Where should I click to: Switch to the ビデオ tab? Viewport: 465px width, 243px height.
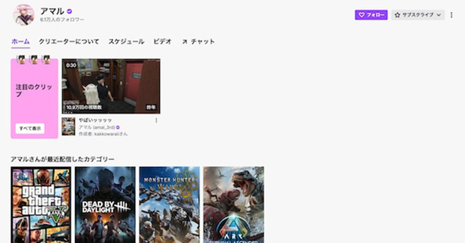click(x=162, y=42)
